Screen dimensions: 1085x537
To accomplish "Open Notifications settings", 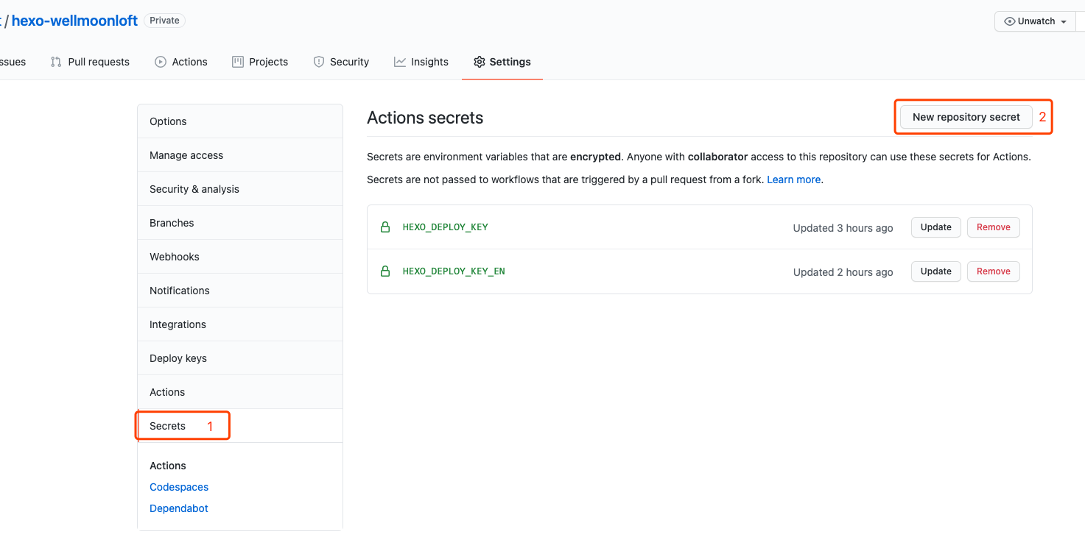I will (x=240, y=291).
